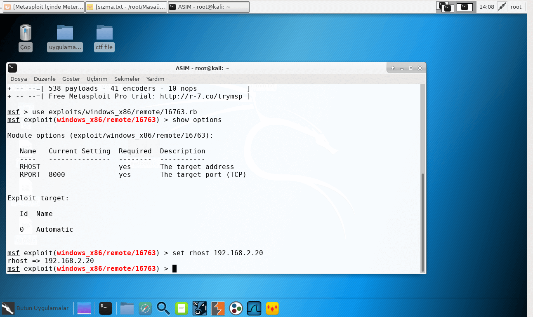Open the Göster menu in terminal

tap(71, 79)
